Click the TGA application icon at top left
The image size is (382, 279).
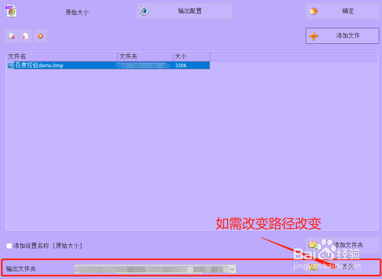click(11, 11)
